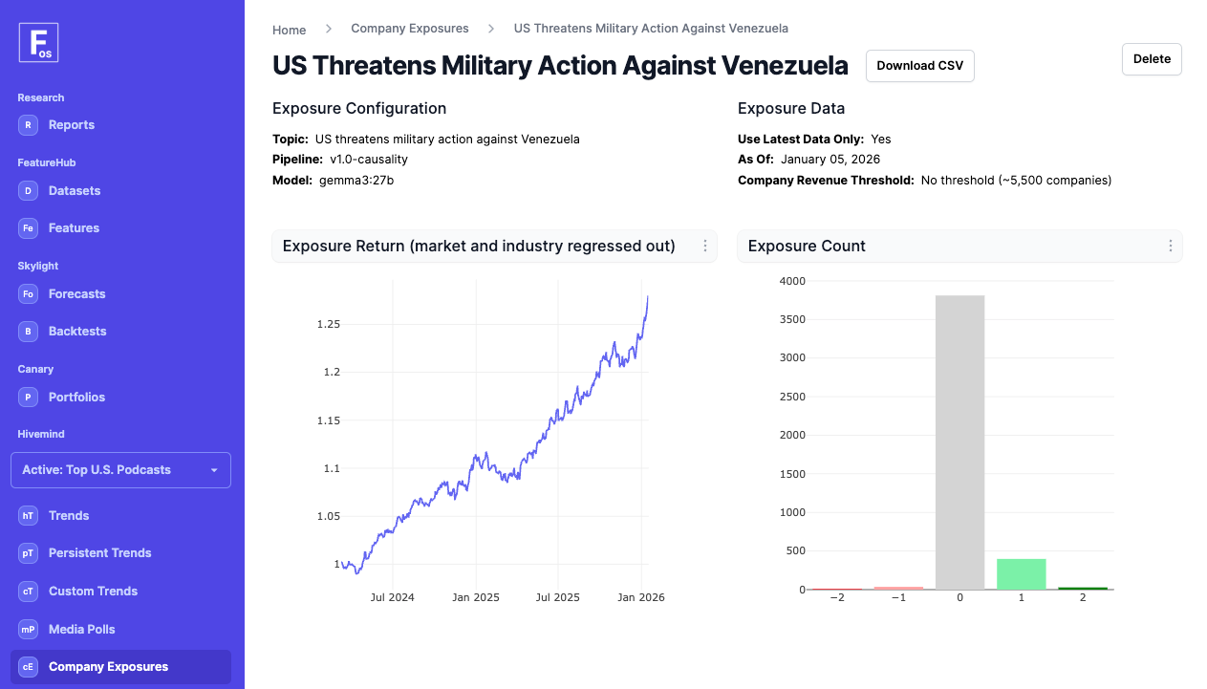
Task: Click the FOS logo icon
Action: (x=38, y=43)
